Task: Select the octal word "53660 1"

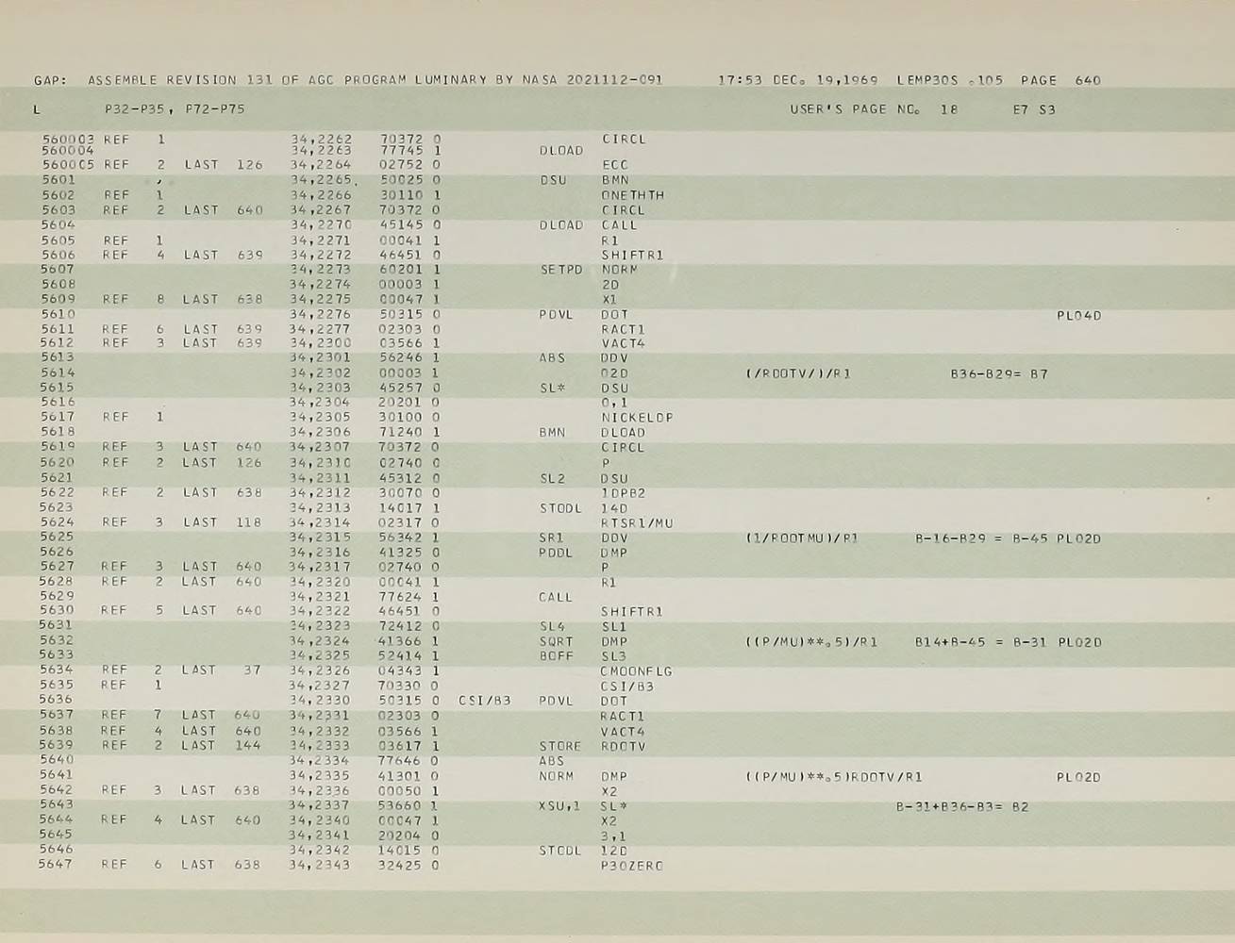Action: click(409, 806)
